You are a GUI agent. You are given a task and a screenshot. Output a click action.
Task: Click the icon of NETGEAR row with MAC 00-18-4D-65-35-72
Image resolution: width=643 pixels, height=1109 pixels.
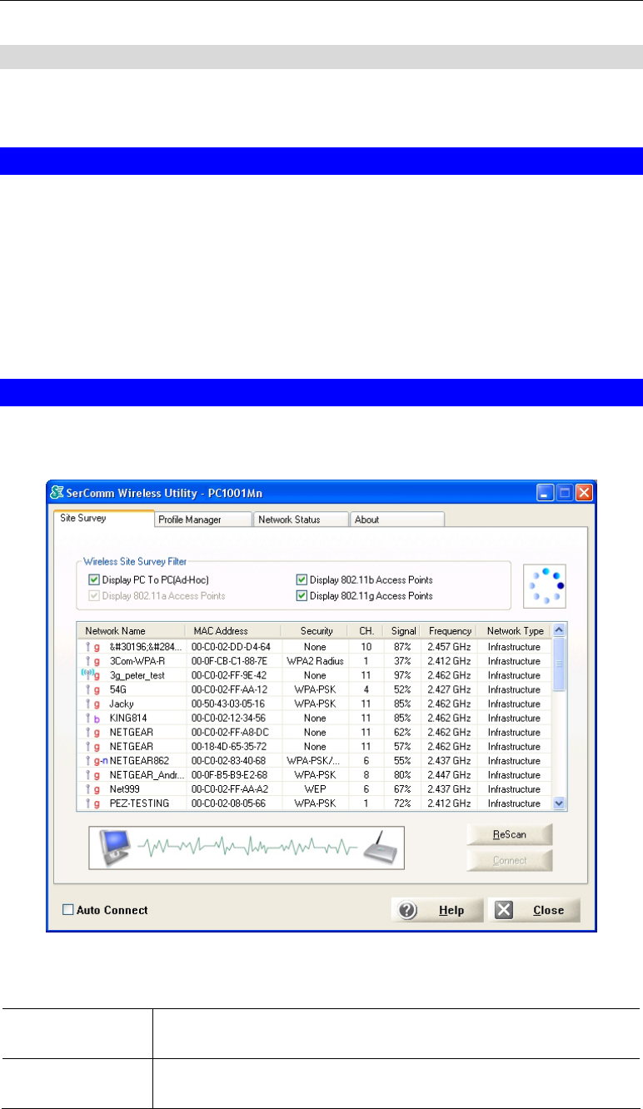point(92,746)
